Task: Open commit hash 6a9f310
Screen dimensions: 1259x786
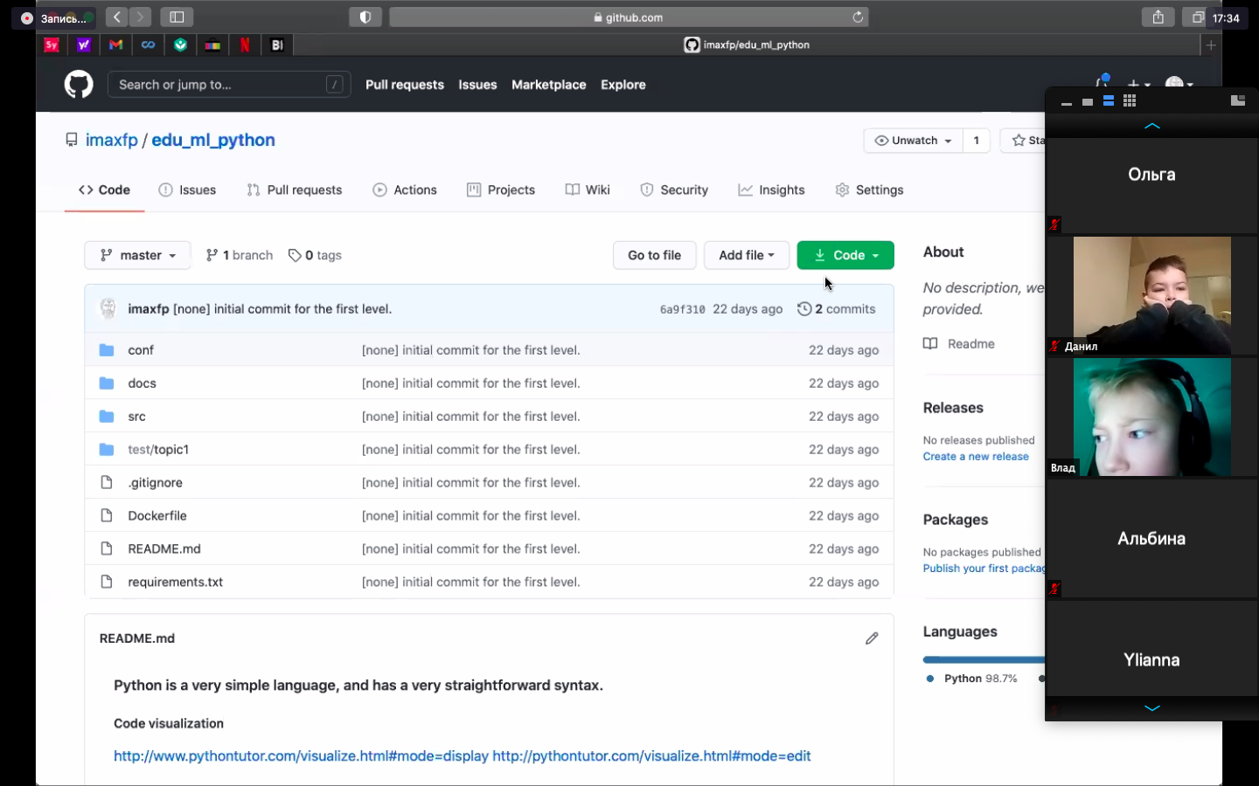Action: click(x=683, y=309)
